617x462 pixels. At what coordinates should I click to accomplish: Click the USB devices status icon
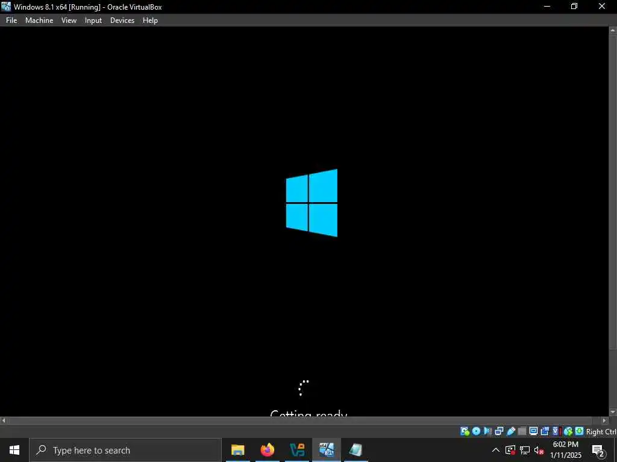click(511, 431)
